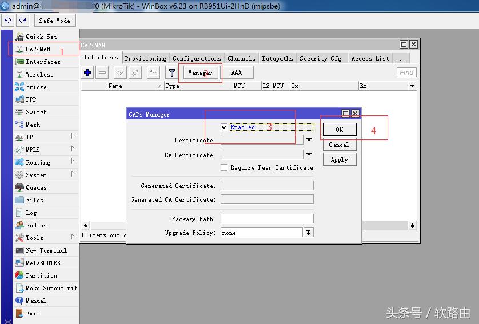Expand the Certificate dropdown arrow
The height and width of the screenshot is (324, 479).
tap(309, 140)
